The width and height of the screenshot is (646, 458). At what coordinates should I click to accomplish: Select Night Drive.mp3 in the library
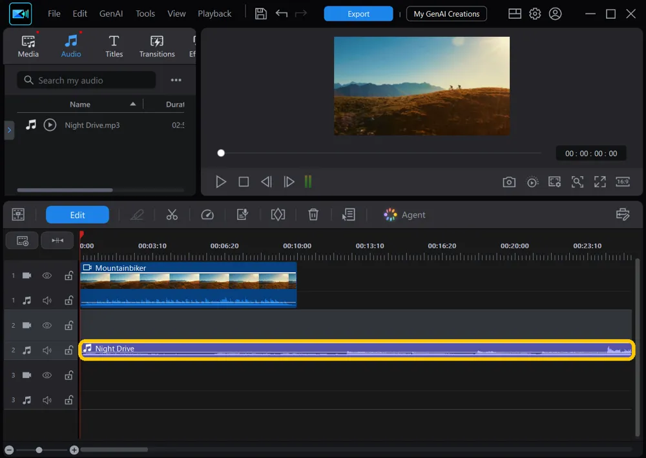click(x=92, y=125)
